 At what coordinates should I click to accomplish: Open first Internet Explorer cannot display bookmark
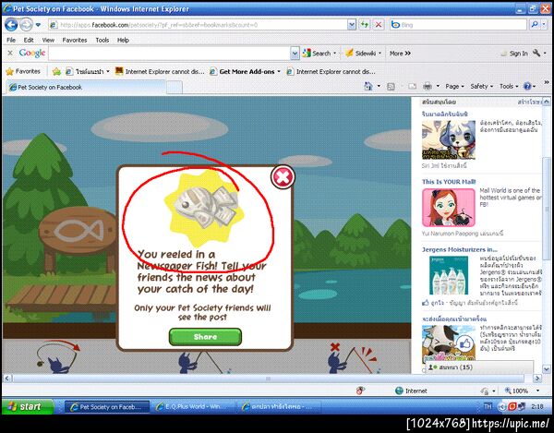[x=160, y=71]
